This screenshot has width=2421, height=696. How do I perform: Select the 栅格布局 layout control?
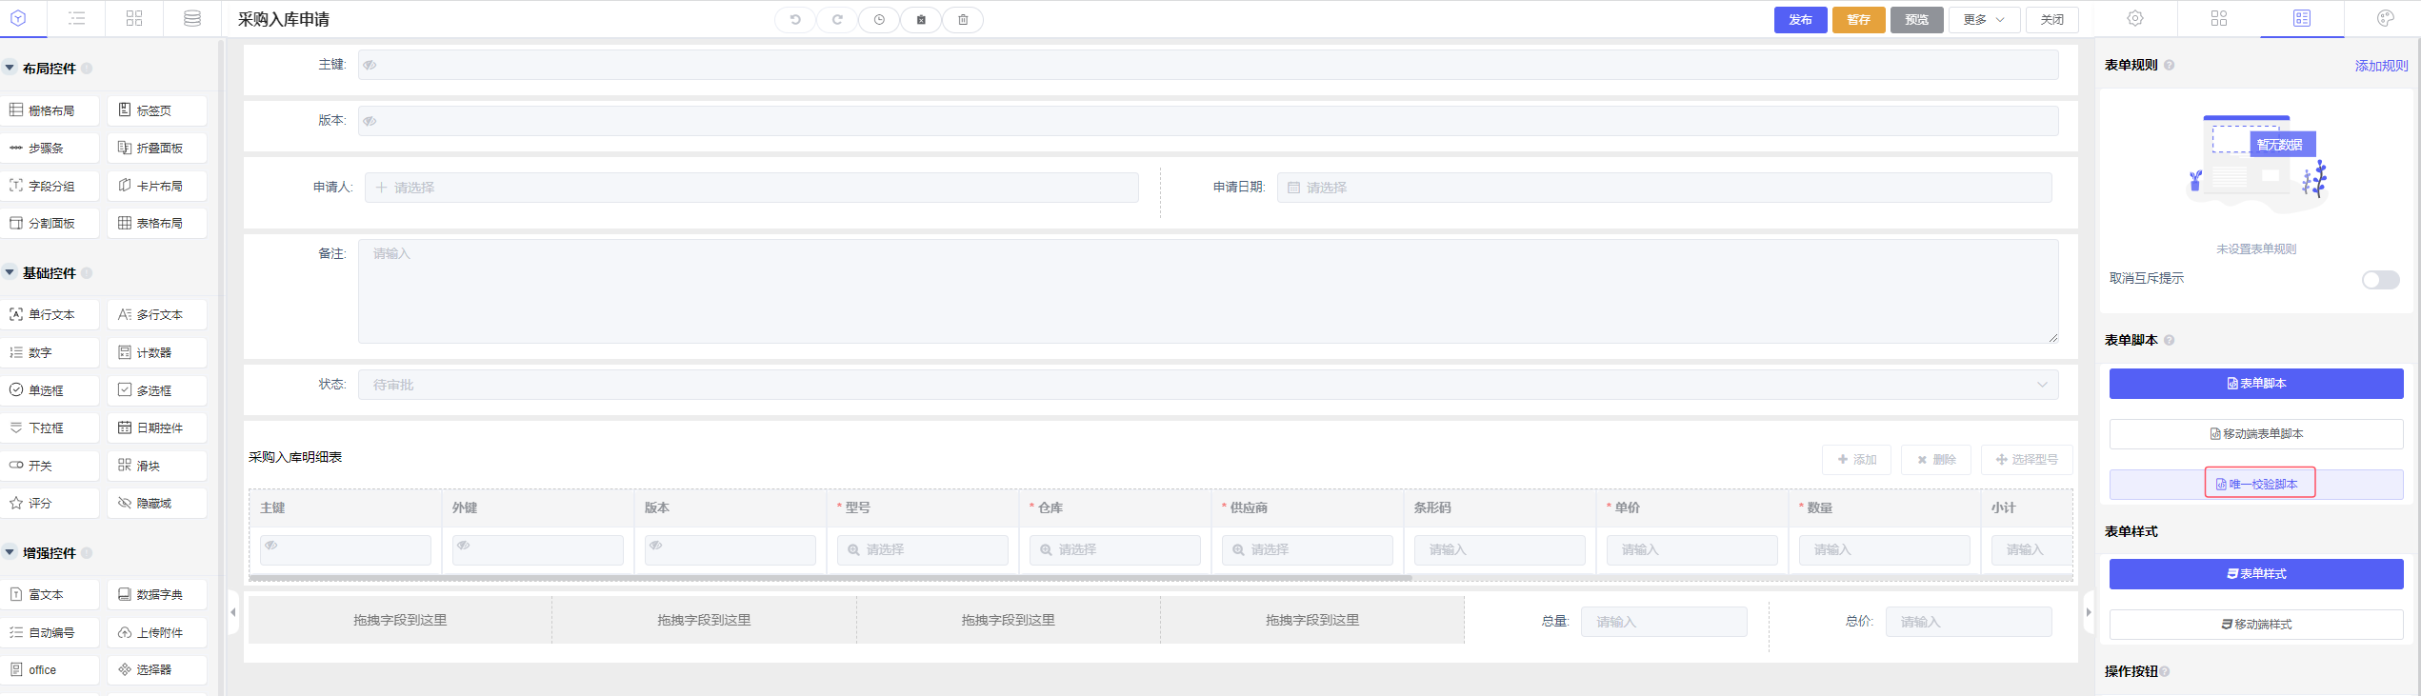coord(50,110)
